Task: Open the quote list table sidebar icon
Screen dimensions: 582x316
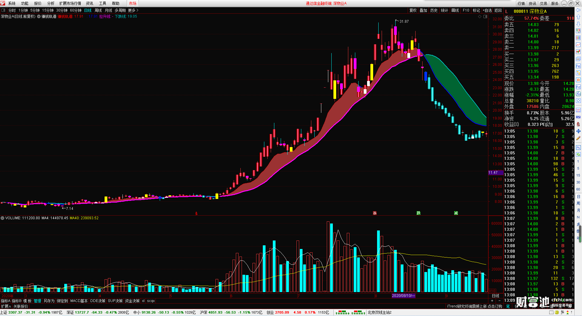Action: (578, 38)
